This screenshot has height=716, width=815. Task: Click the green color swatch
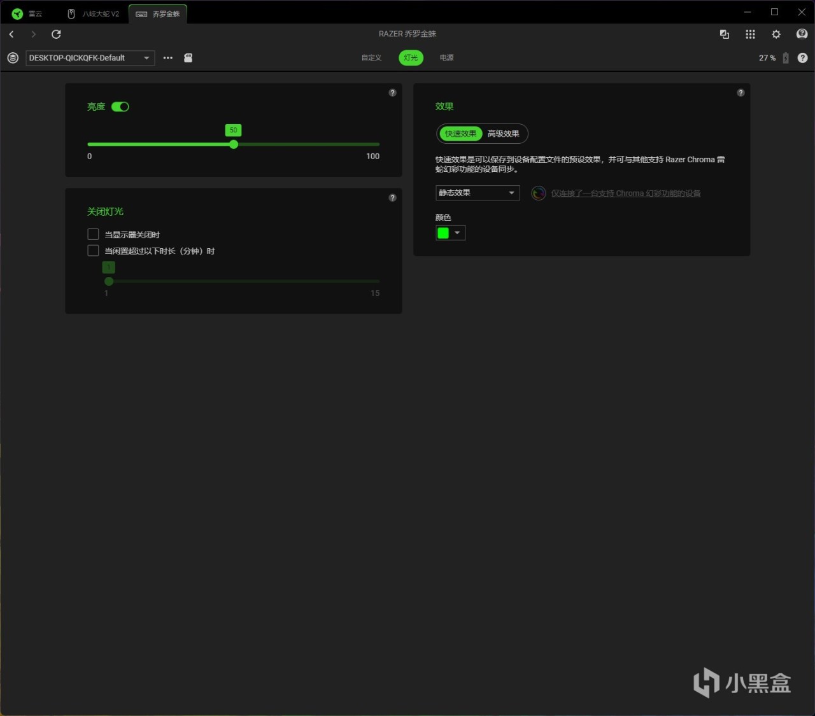pyautogui.click(x=443, y=233)
